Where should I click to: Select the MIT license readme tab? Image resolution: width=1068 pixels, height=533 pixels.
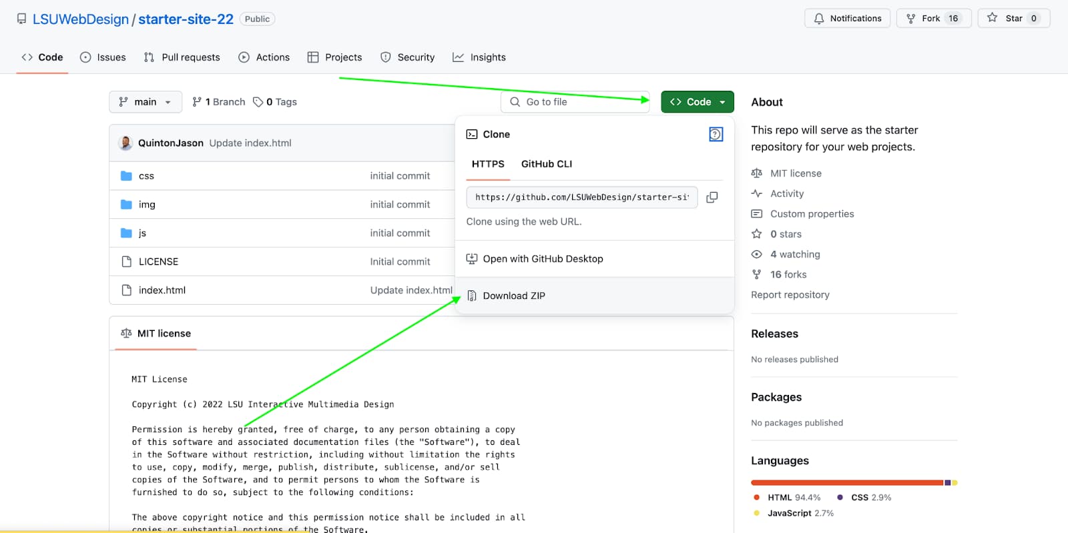click(156, 334)
